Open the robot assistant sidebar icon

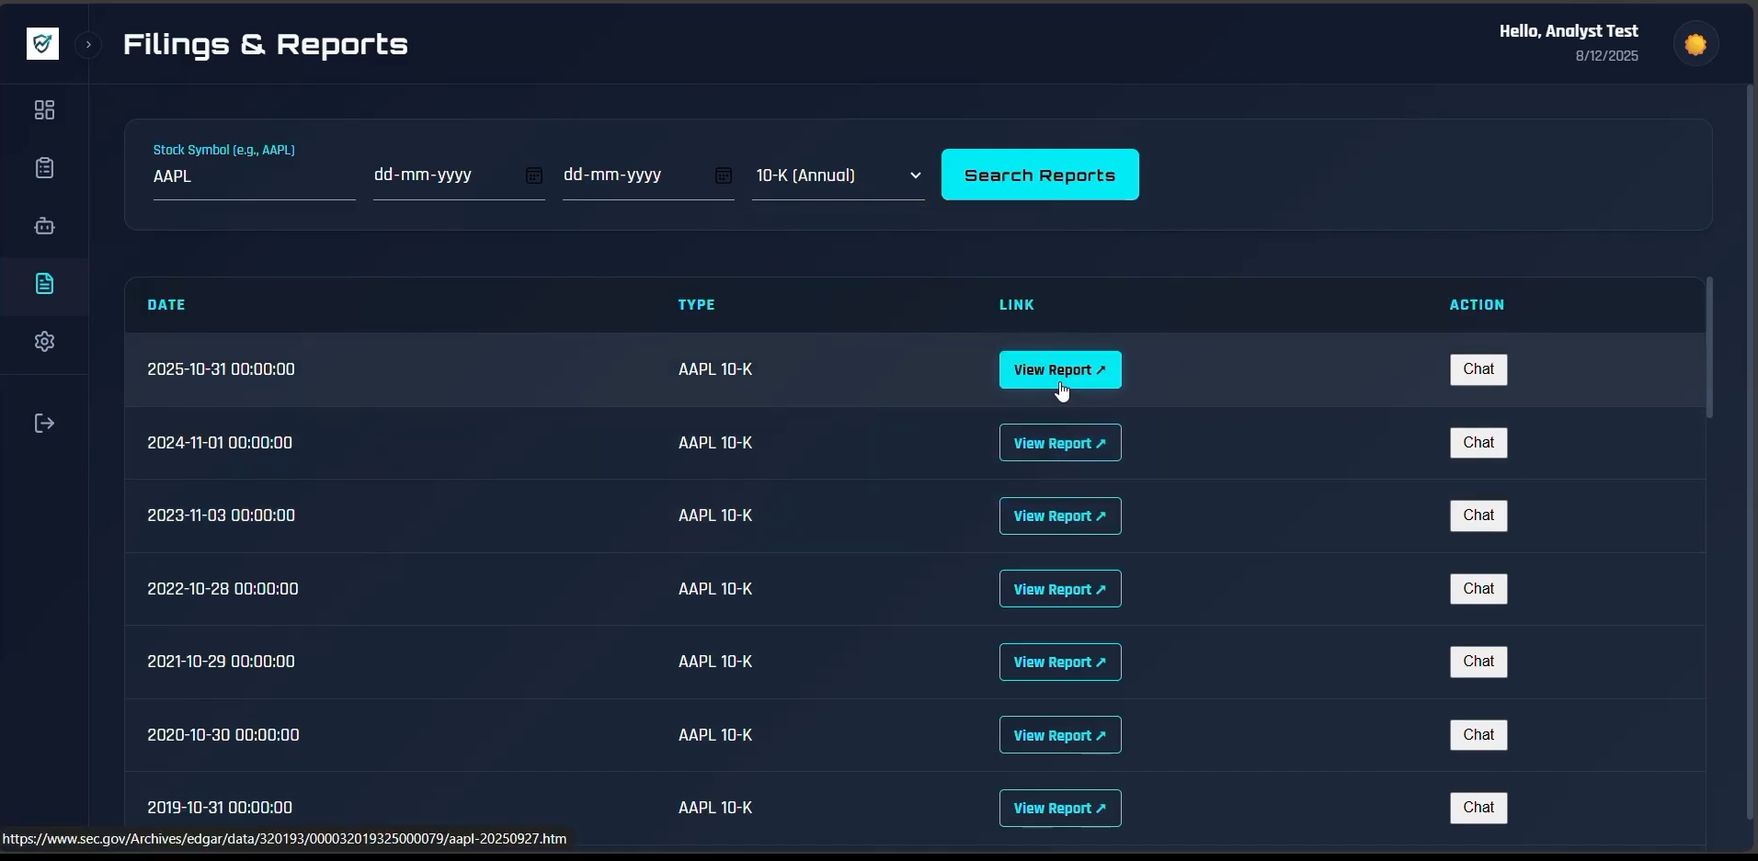coord(44,226)
